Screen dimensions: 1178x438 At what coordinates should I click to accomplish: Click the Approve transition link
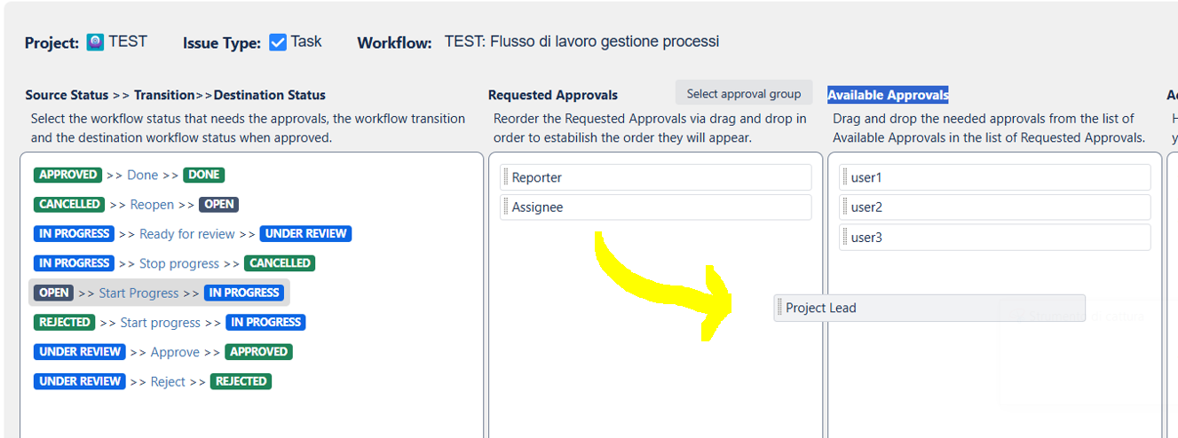tap(175, 352)
